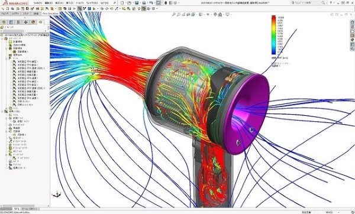Open the DisplayManager sphere icon
355x214 pixels.
click(x=33, y=22)
